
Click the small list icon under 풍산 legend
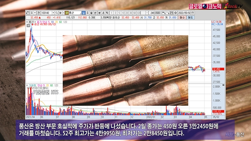[x=29, y=25]
